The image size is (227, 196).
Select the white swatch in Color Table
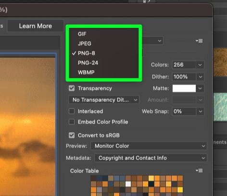coord(128,184)
